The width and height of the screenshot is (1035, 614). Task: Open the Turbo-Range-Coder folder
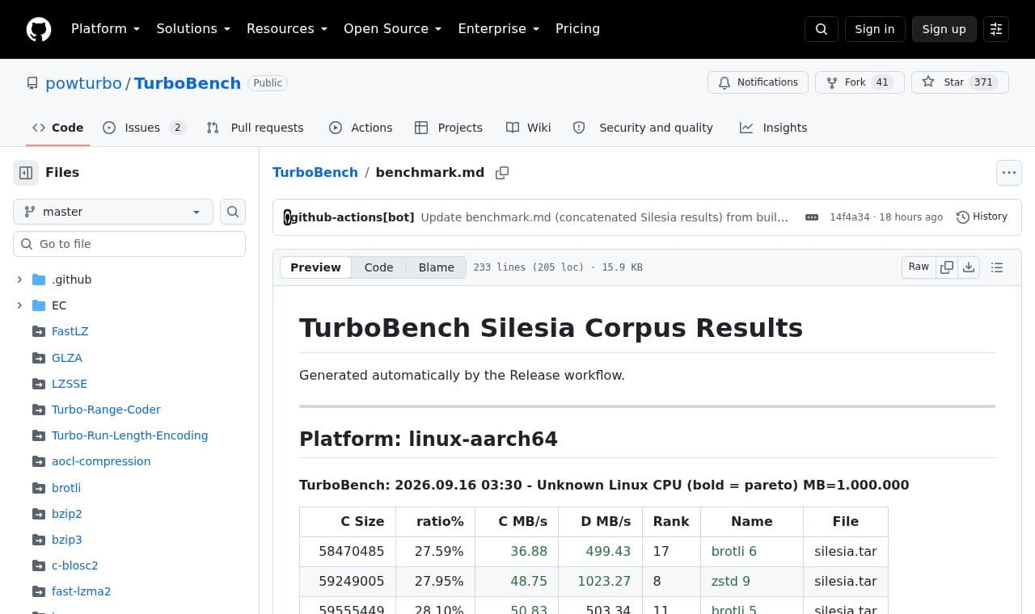tap(106, 410)
